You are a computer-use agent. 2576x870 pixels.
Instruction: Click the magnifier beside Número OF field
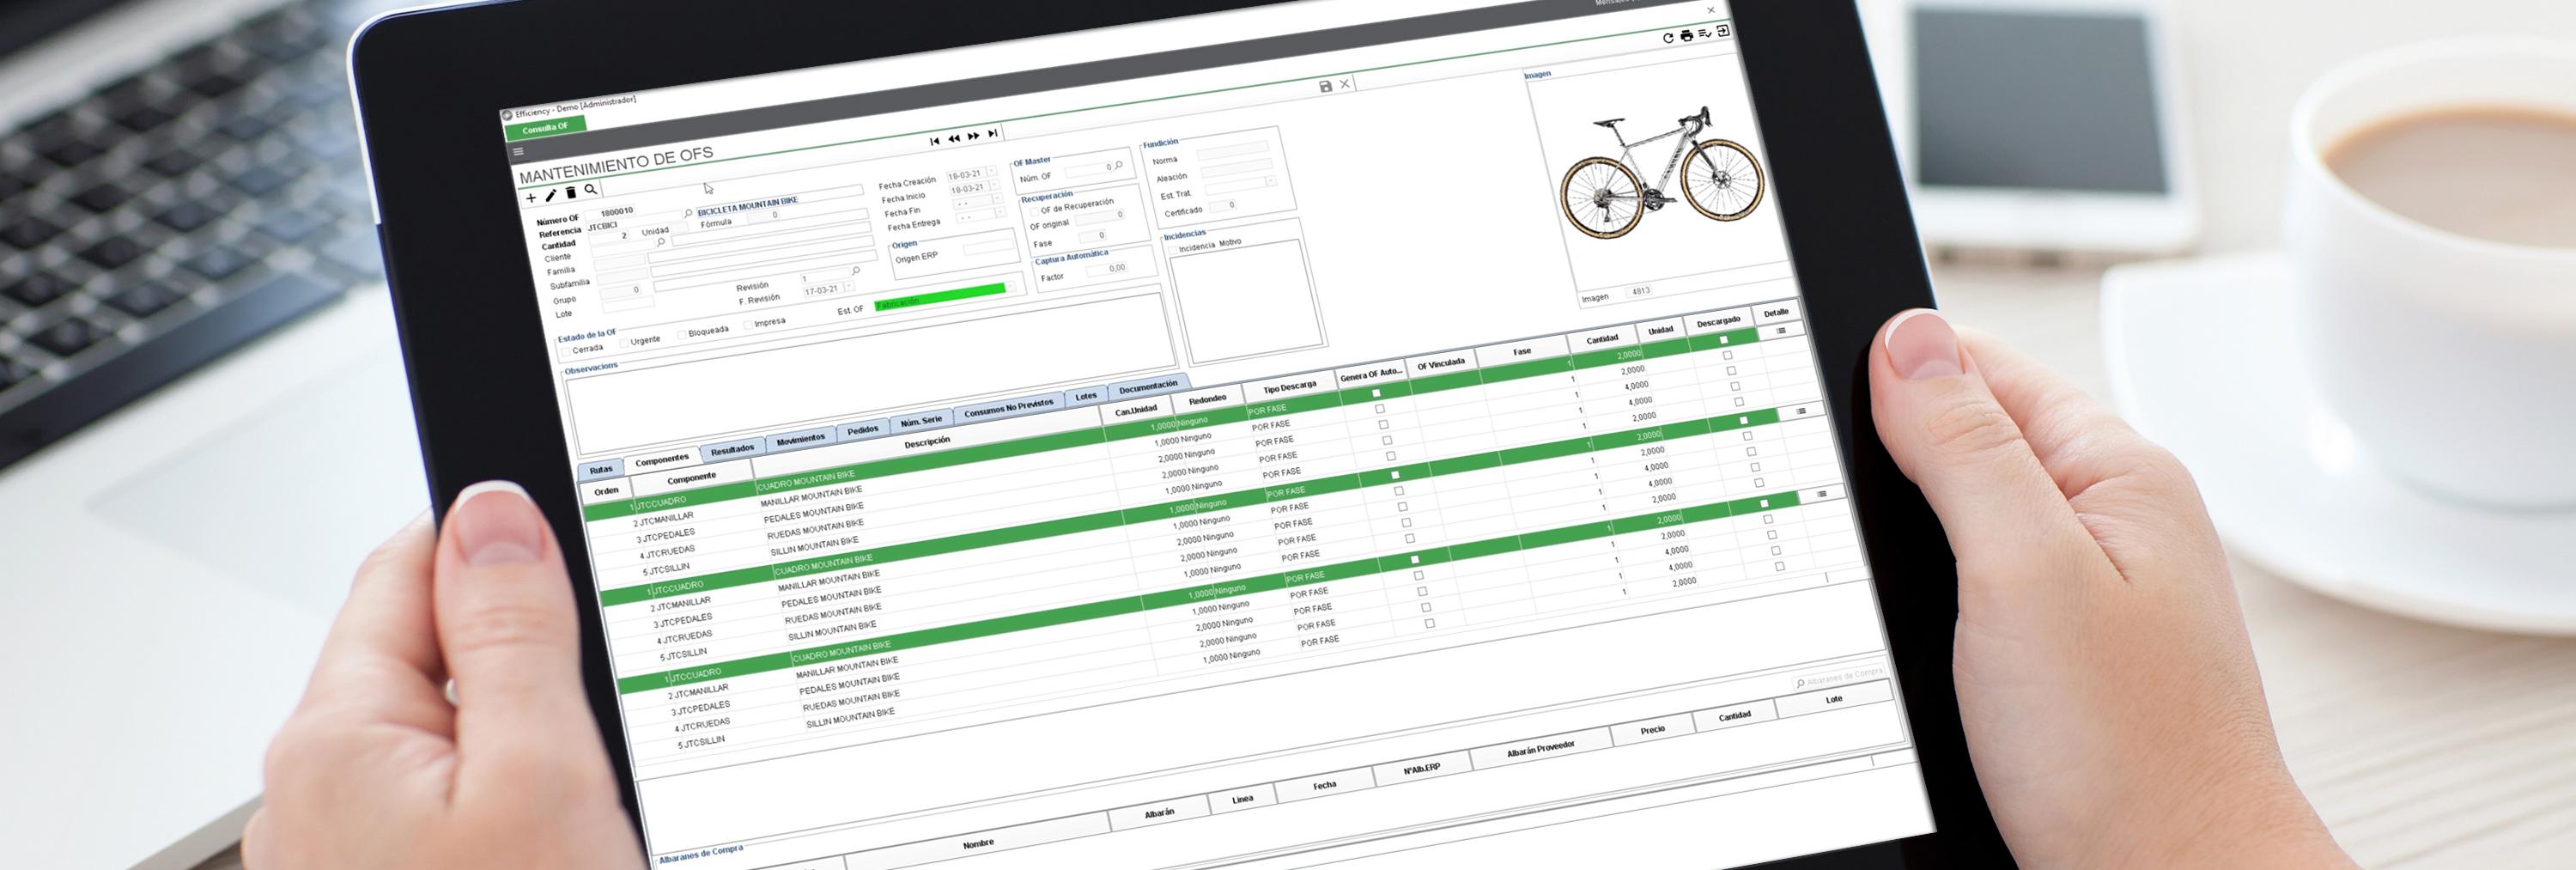[688, 213]
